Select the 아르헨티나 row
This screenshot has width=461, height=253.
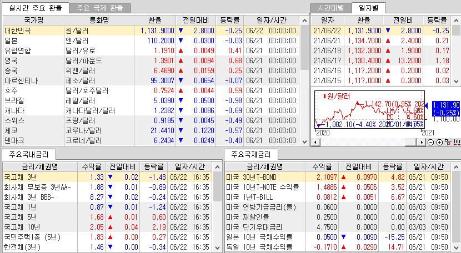(x=152, y=80)
